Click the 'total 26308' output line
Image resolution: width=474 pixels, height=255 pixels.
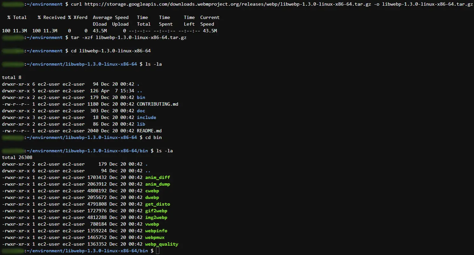(x=17, y=157)
